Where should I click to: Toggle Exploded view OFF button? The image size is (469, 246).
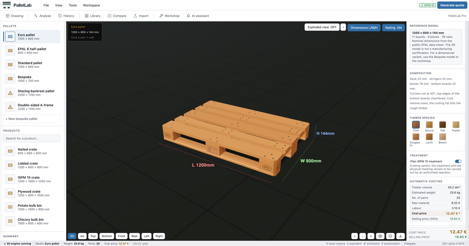tap(322, 27)
